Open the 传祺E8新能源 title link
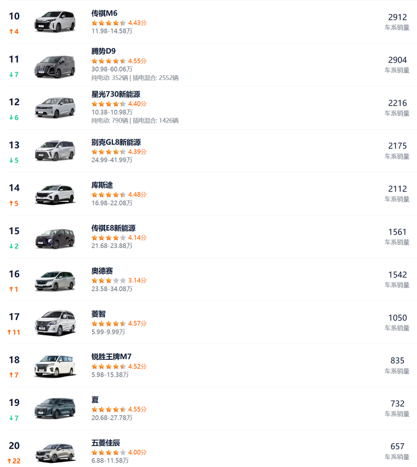The height and width of the screenshot is (467, 417). [x=113, y=228]
